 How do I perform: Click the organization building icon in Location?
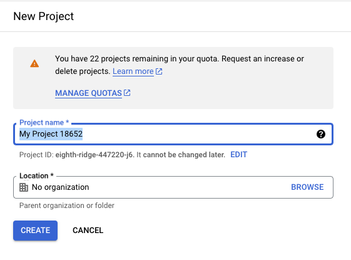(x=24, y=187)
